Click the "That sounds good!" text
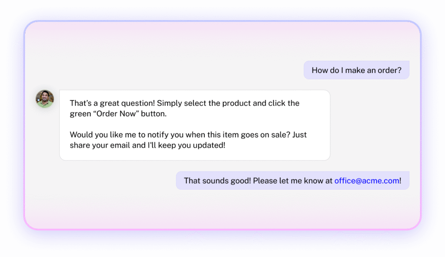The image size is (445, 257). coord(217,181)
